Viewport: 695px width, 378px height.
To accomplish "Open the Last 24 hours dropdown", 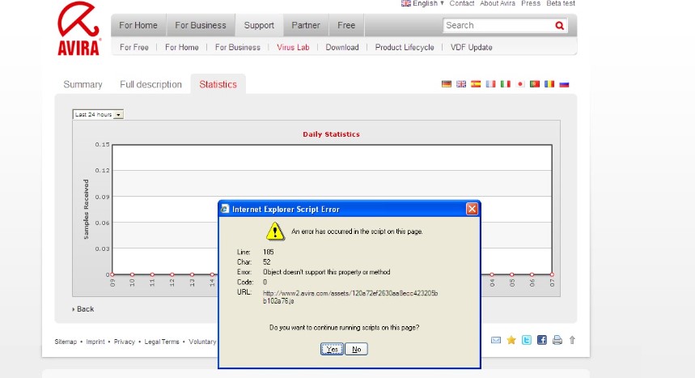I will coord(98,114).
